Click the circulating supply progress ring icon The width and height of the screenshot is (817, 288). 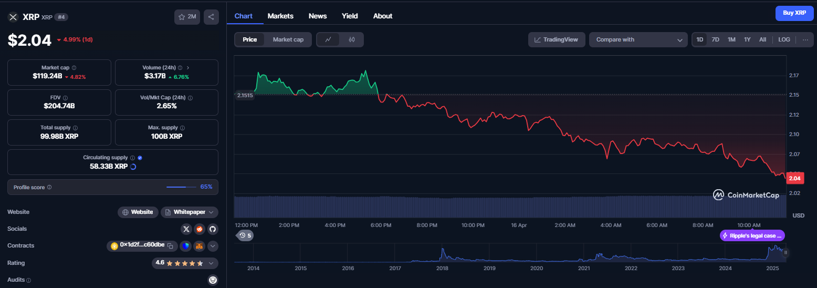tap(133, 167)
